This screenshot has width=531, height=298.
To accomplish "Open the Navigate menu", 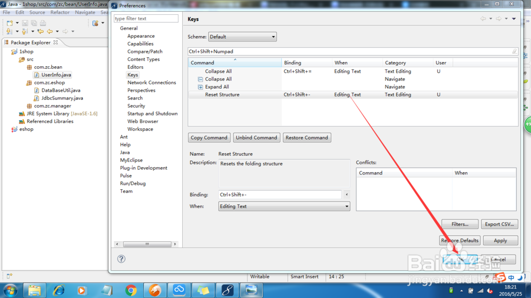I will click(85, 12).
